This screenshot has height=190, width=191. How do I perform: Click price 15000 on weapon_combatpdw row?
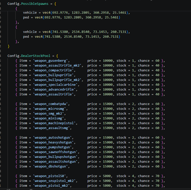coord(108,104)
